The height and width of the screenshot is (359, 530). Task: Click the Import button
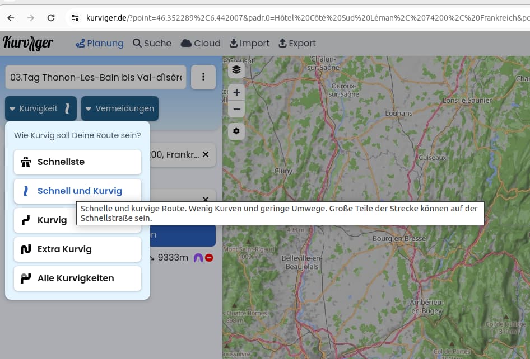pyautogui.click(x=249, y=43)
